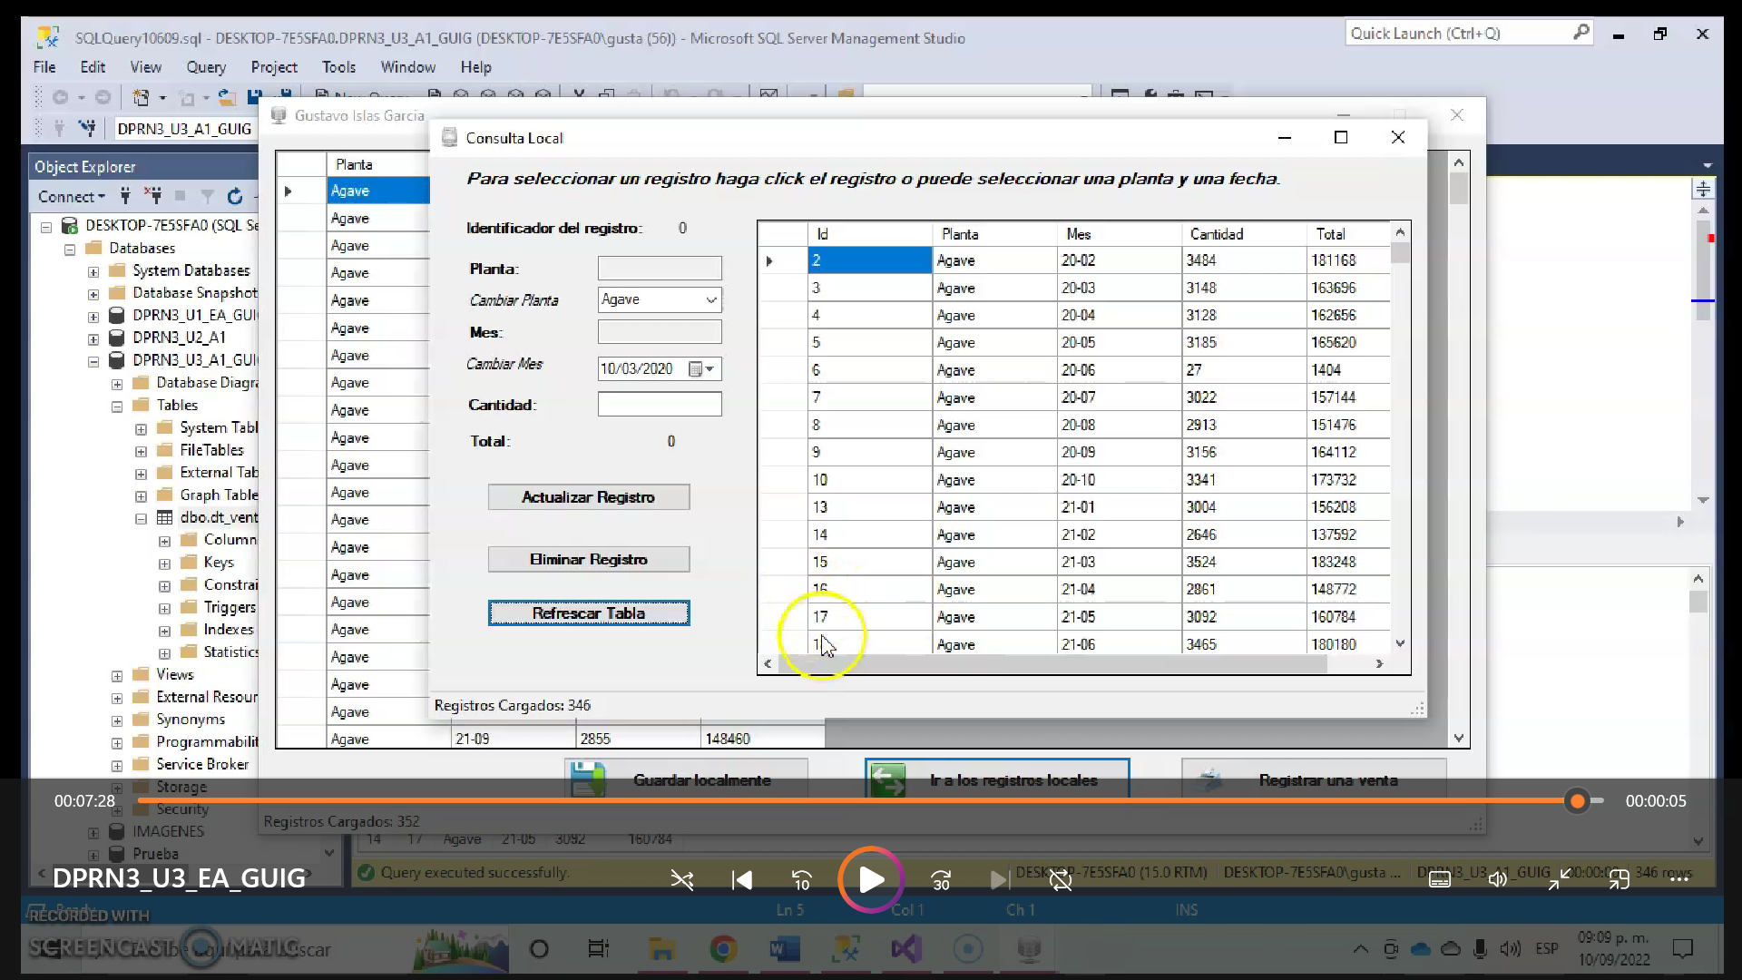Open the Cambiar Planta combo box
Viewport: 1742px width, 980px height.
(x=660, y=299)
